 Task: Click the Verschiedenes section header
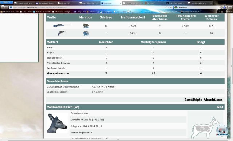coord(135,81)
